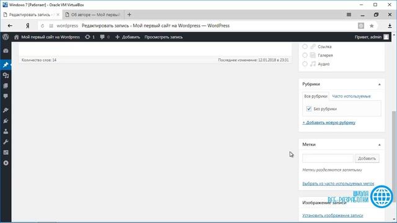
Task: Open browser hamburger menu
Action: (349, 15)
